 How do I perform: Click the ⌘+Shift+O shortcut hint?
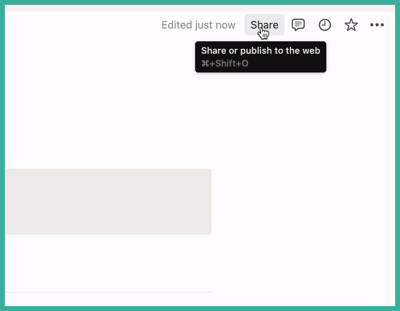click(x=225, y=63)
